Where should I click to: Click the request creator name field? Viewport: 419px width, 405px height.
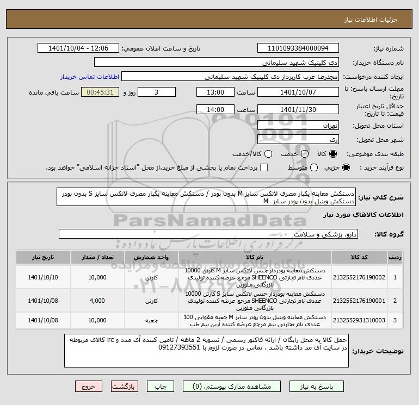point(230,77)
